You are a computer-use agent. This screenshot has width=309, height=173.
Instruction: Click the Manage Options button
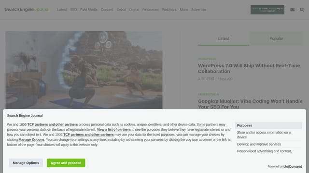(26, 163)
